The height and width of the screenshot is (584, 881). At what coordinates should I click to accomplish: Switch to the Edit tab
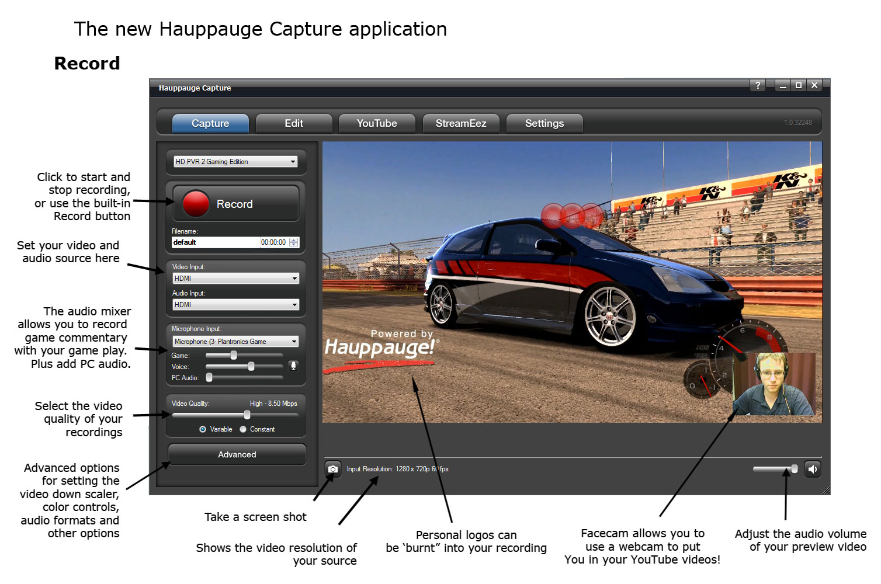click(294, 124)
